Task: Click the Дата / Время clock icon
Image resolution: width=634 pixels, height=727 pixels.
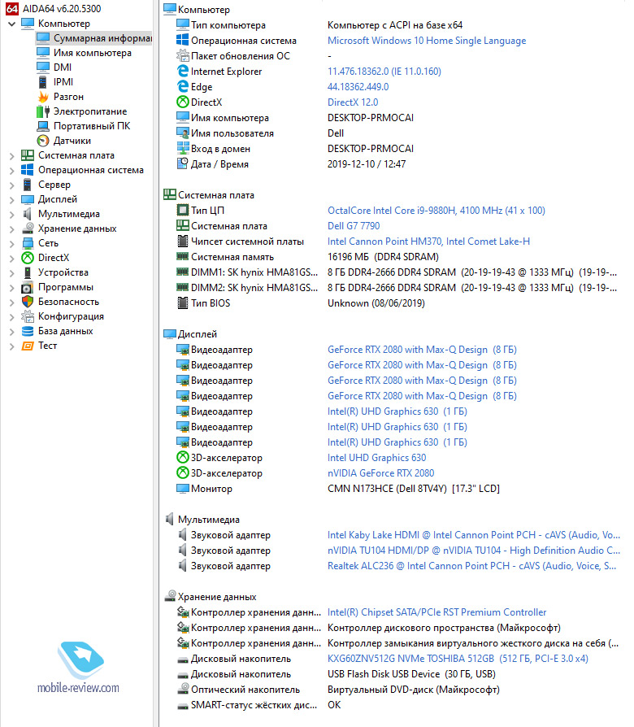Action: click(x=183, y=163)
